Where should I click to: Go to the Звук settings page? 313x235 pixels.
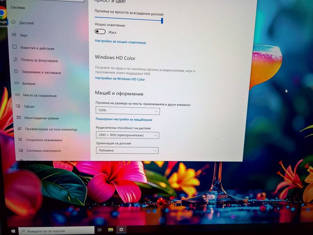(x=23, y=35)
